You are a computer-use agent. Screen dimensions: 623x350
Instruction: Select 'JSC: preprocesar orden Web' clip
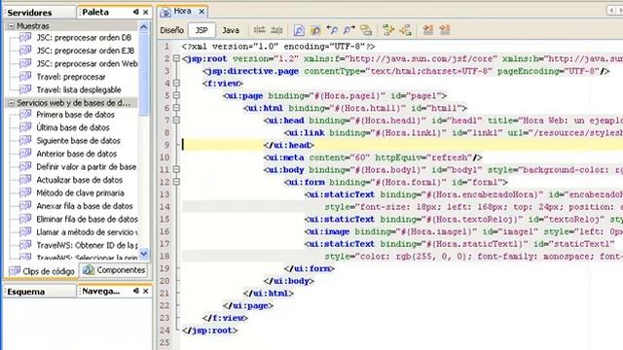click(87, 63)
